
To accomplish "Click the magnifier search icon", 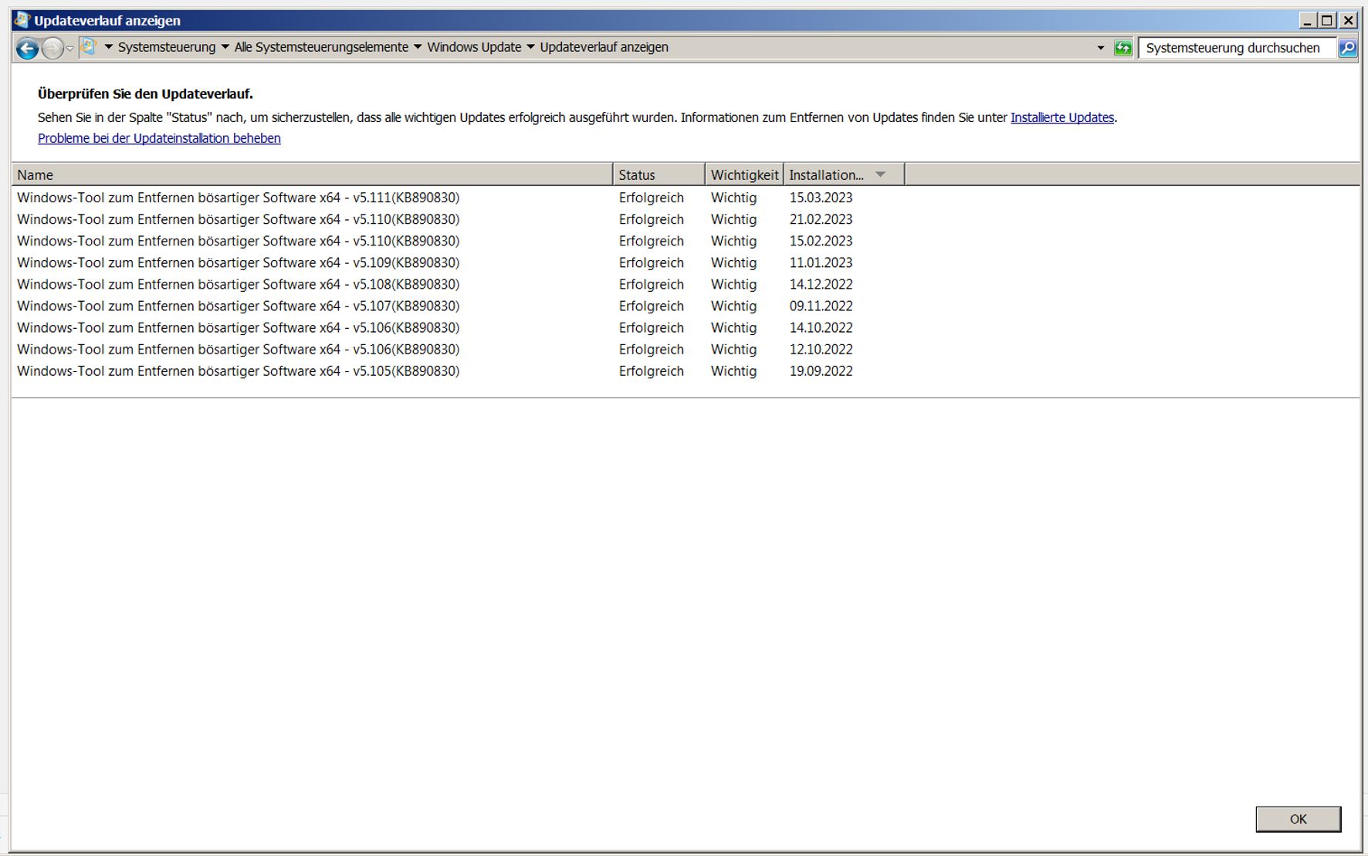I will coord(1347,48).
